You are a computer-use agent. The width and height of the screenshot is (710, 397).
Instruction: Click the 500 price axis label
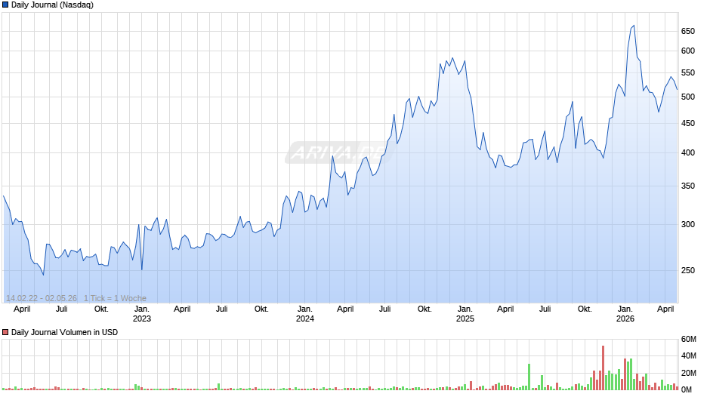coord(688,97)
